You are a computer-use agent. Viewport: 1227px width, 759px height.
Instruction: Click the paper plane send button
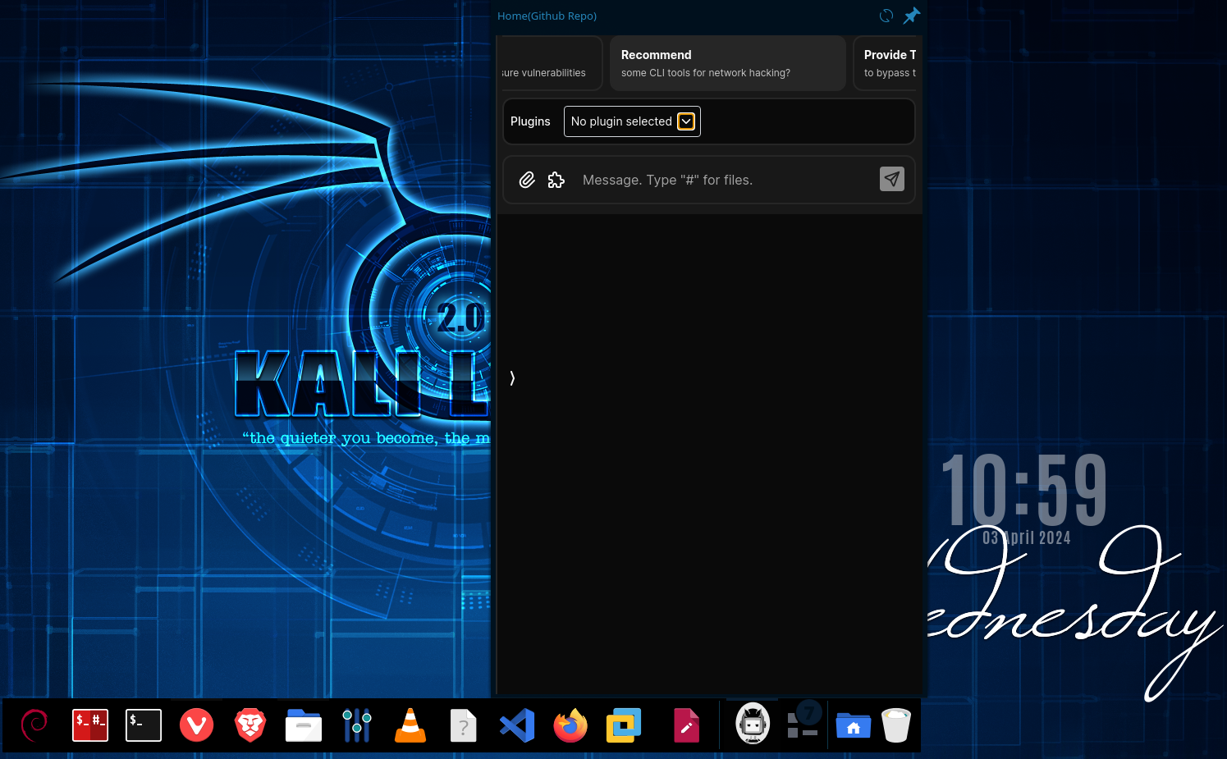892,179
